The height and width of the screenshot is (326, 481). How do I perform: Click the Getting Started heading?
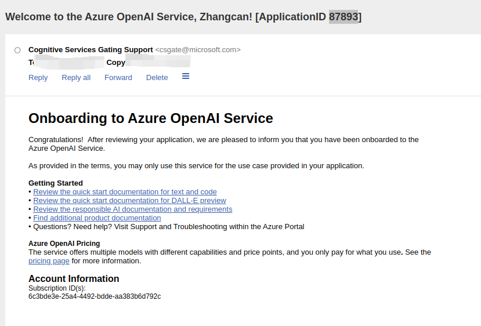(56, 183)
